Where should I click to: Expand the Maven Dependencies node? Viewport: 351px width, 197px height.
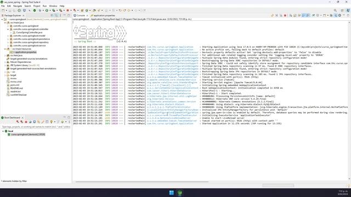5,62
